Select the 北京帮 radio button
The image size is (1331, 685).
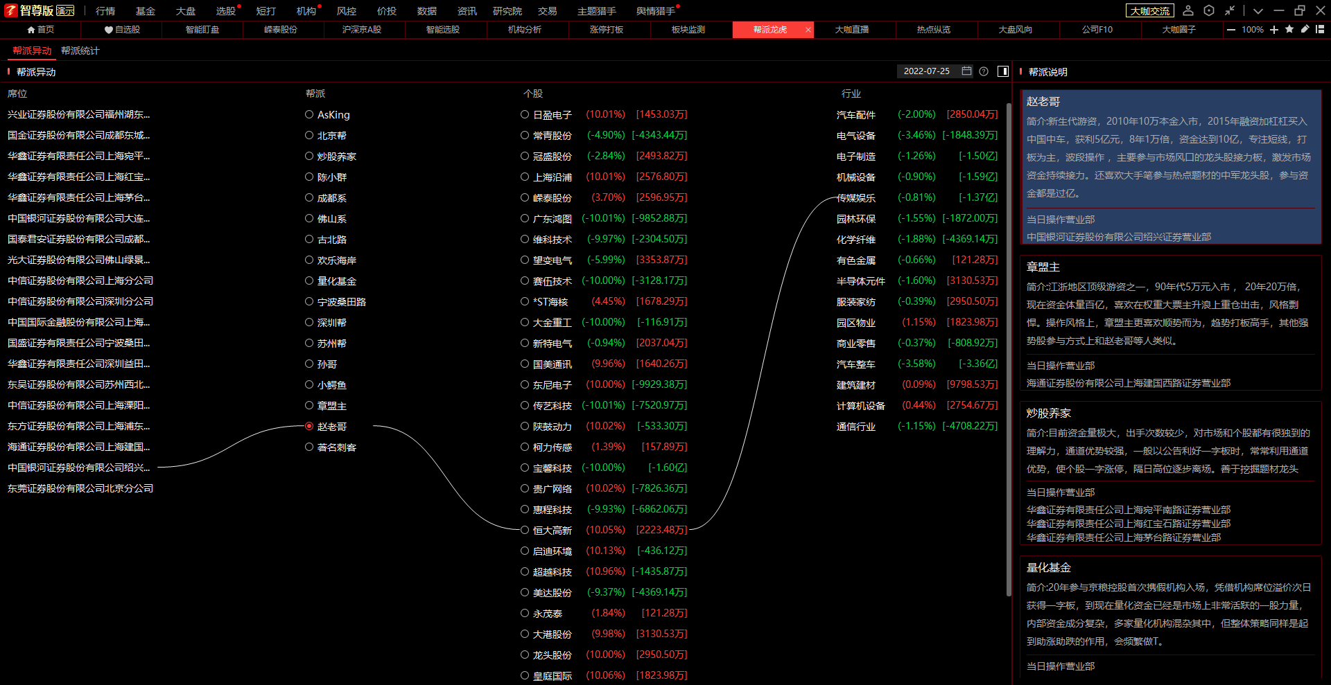[x=309, y=135]
